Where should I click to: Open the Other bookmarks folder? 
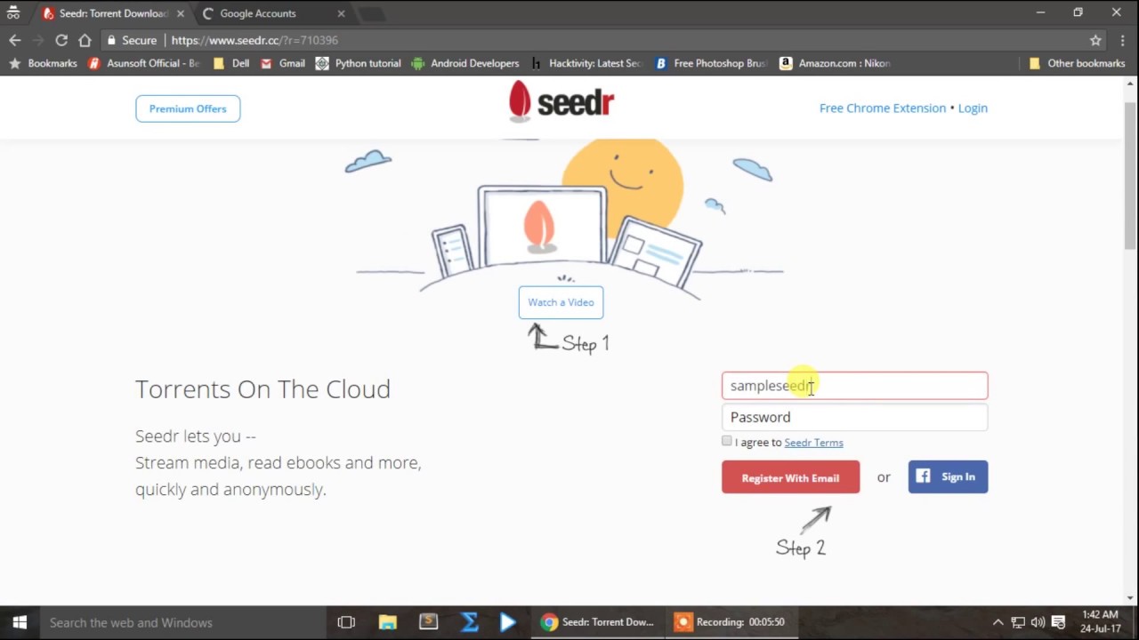pos(1077,63)
